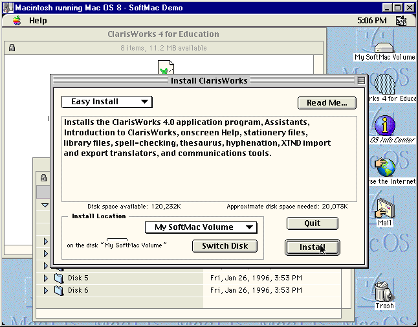
Task: Select installer document icon in ClarisWorks window
Action: (166, 67)
